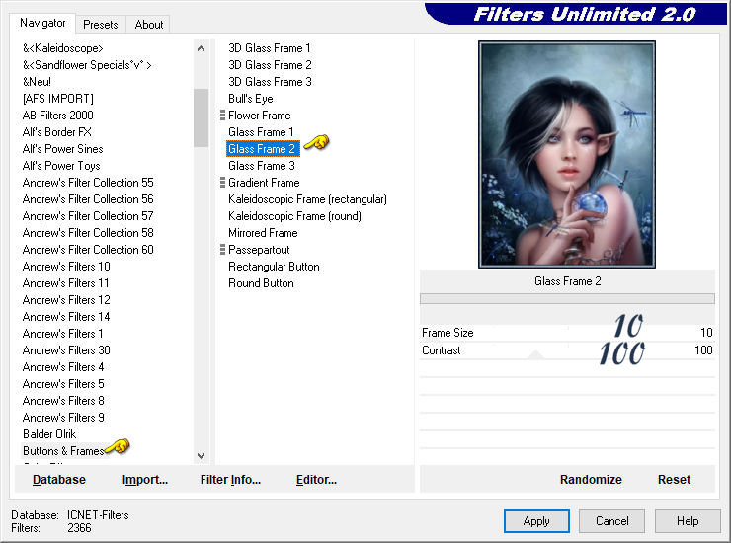Select the 3D Glass Frame 2 filter
Viewport: 731px width, 543px height.
tap(270, 65)
